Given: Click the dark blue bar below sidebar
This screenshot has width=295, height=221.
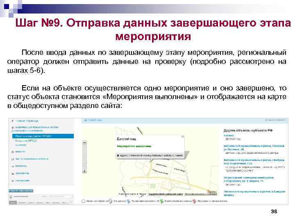Looking at the screenshot, I should [x=21, y=191].
